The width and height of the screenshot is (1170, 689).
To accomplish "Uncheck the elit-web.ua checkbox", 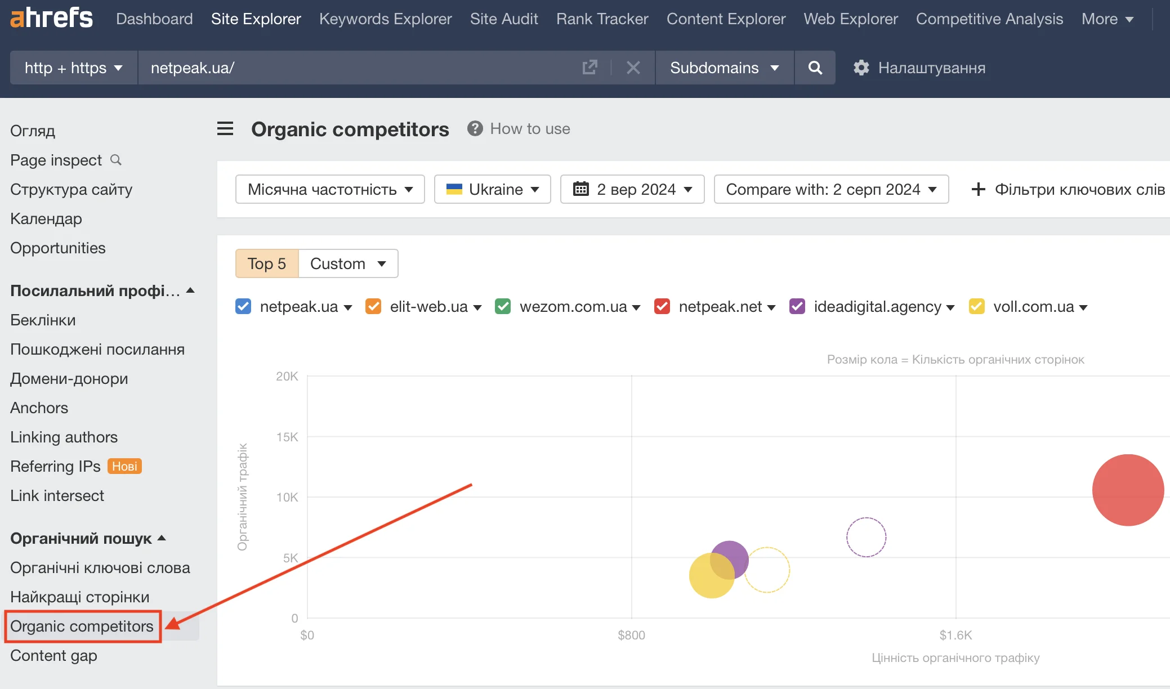I will pos(373,306).
